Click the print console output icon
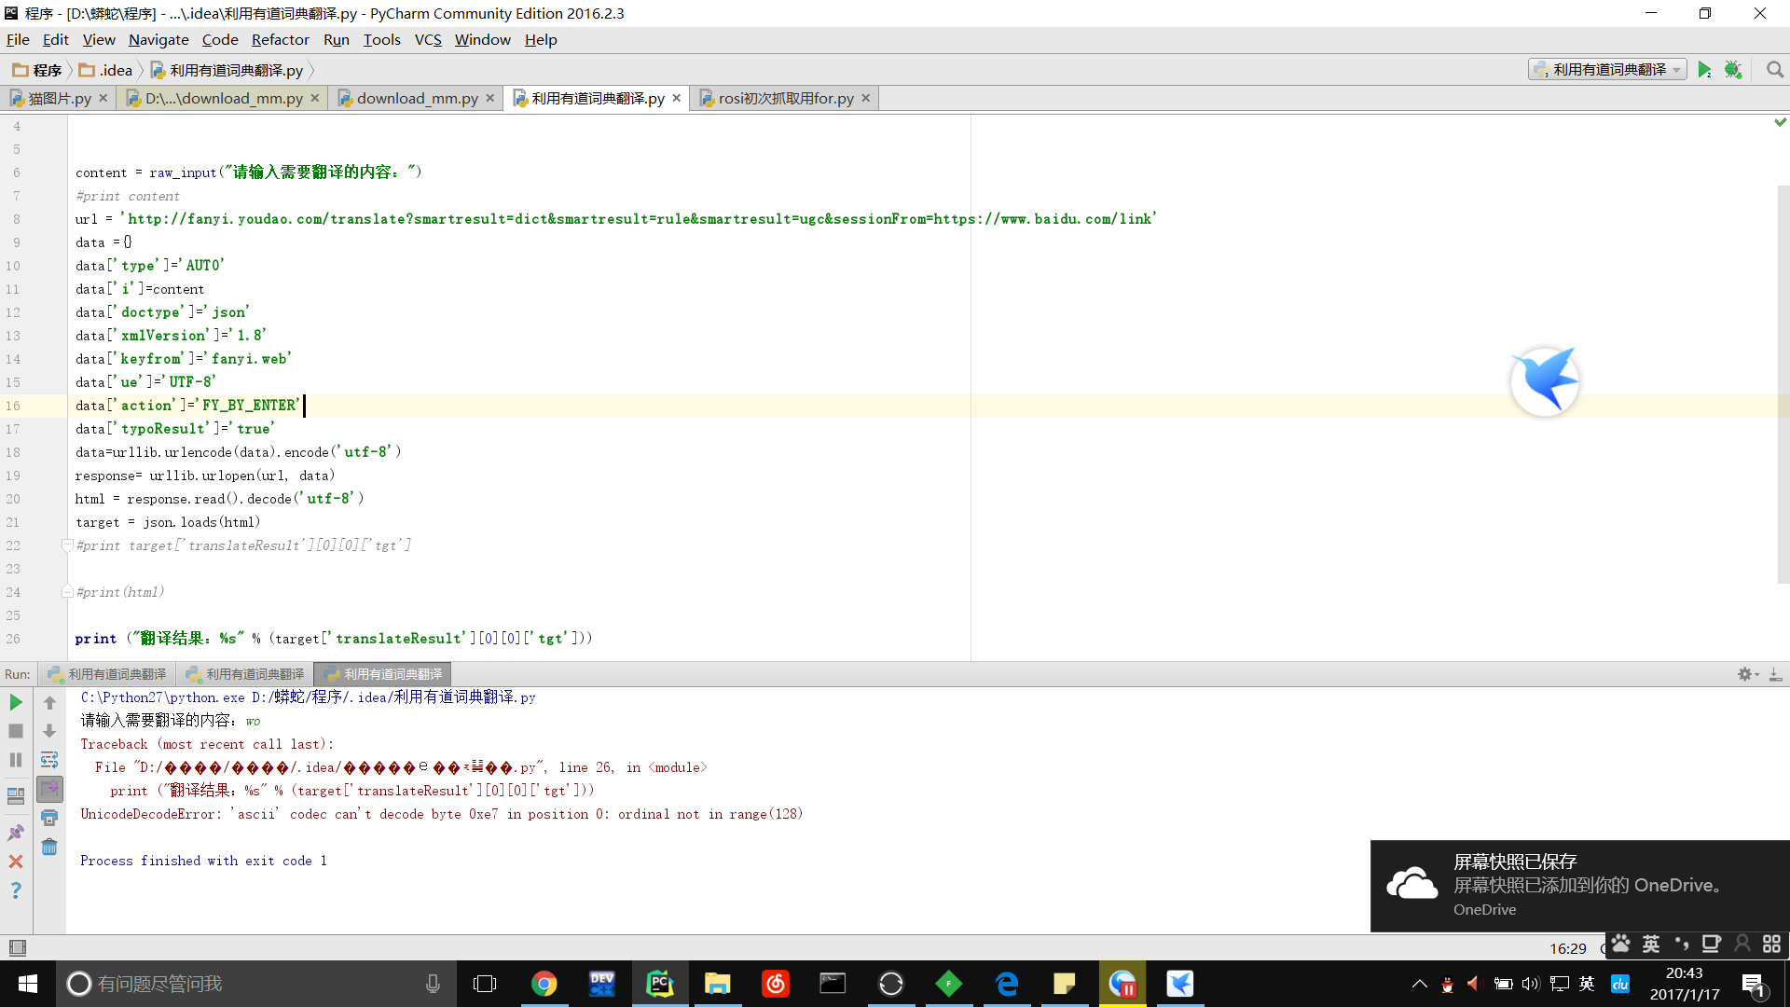The width and height of the screenshot is (1790, 1007). coord(49,818)
